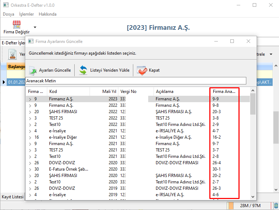This screenshot has height=210, width=279.
Task: Click the trash can icon in status bar
Action: pos(276,205)
